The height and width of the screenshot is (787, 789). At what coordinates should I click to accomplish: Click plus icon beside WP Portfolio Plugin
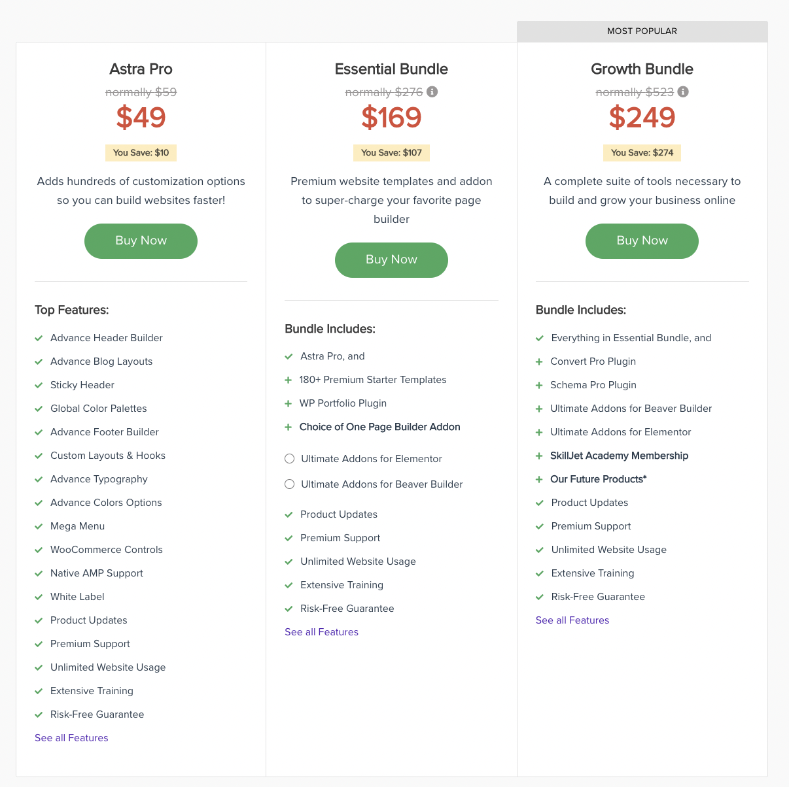[288, 403]
